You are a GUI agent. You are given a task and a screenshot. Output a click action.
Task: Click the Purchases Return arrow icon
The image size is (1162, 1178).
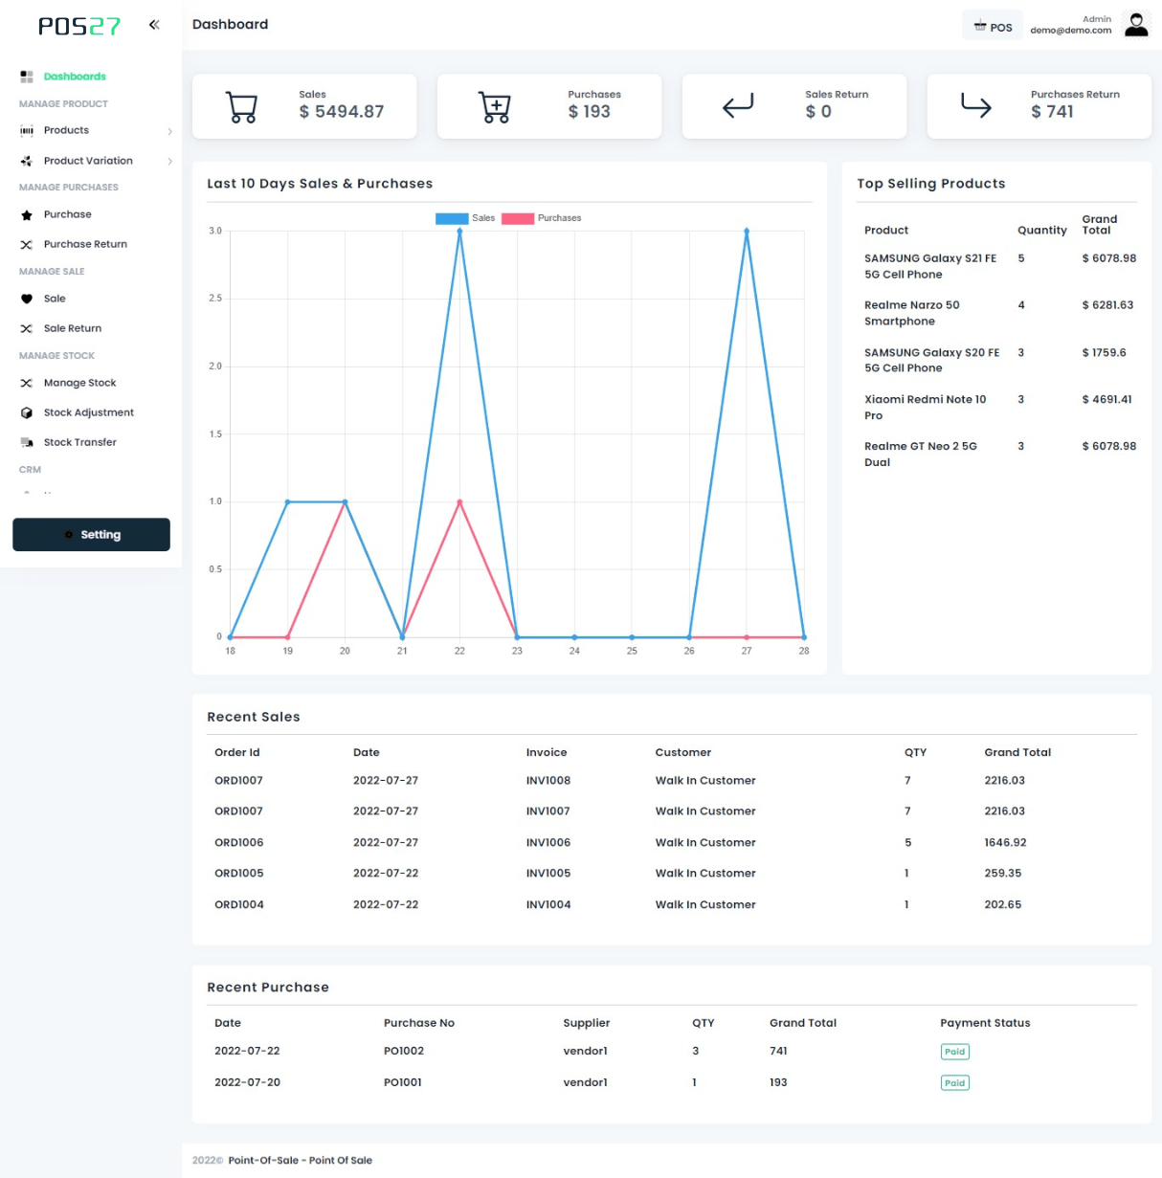[x=975, y=105]
